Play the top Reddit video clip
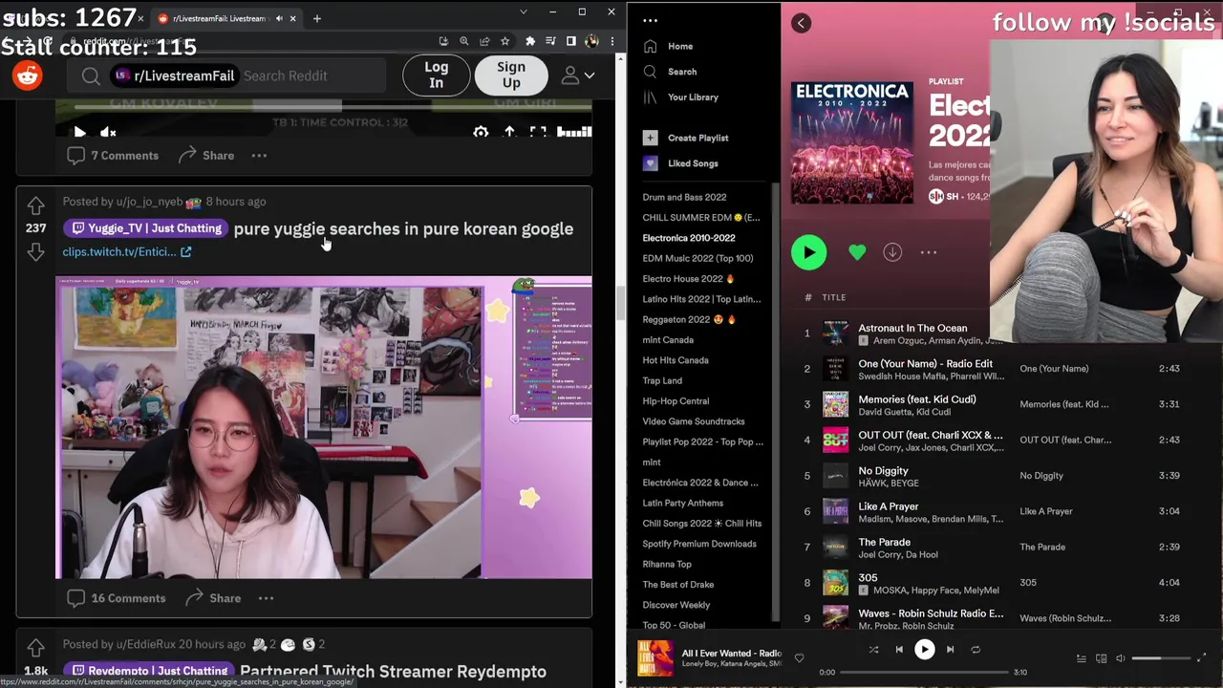Screen dimensions: 1223x688 [79, 133]
